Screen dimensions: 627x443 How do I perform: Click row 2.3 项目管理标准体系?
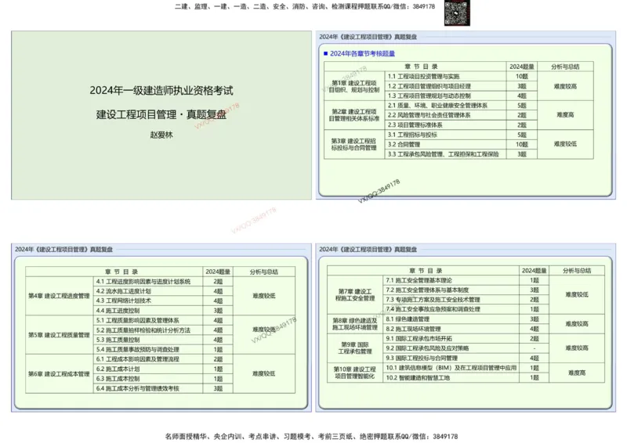pyautogui.click(x=445, y=124)
